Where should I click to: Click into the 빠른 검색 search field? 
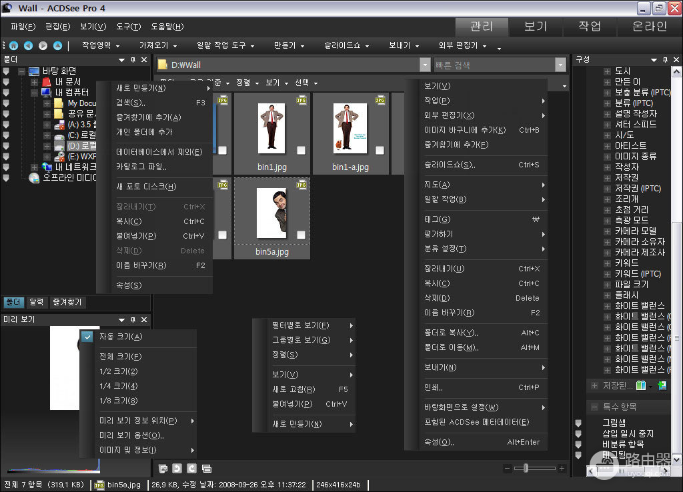[495, 65]
